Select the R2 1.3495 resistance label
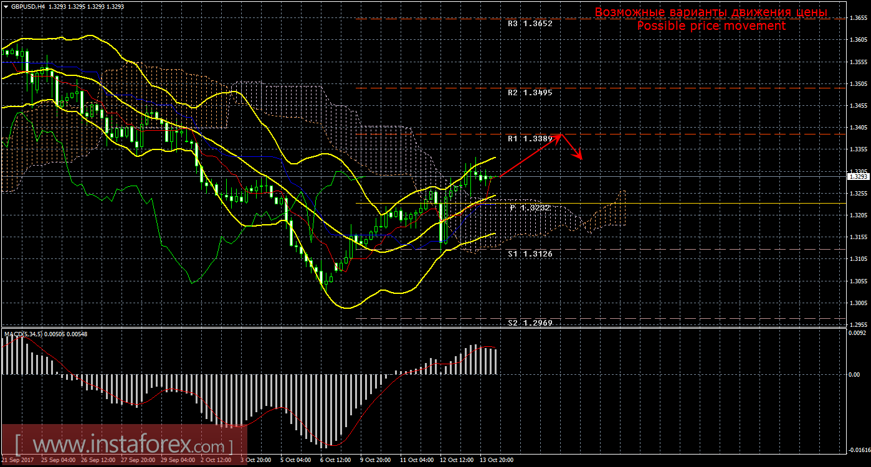871x467 pixels. point(530,93)
